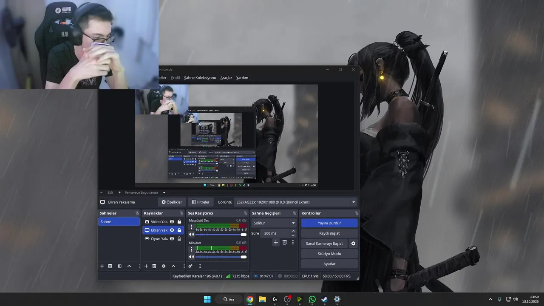Select the Sahne scene item
Viewport: 544px width, 306px height.
pyautogui.click(x=119, y=222)
